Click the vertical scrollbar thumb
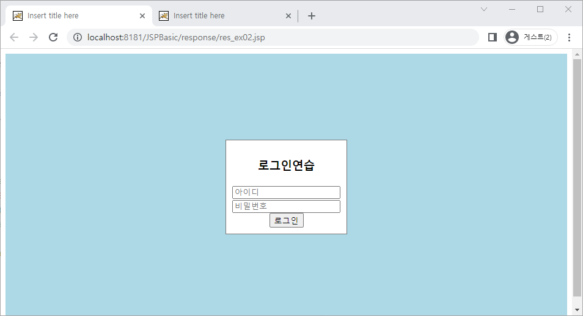Image resolution: width=583 pixels, height=316 pixels. [577, 178]
